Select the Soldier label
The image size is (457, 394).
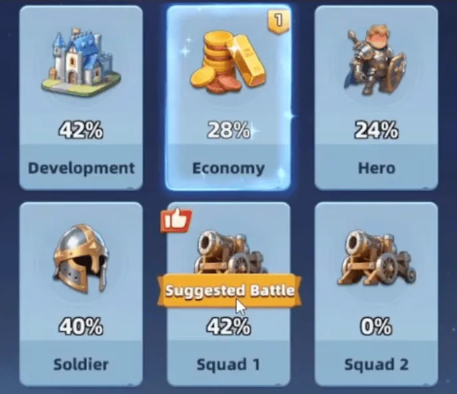point(81,364)
